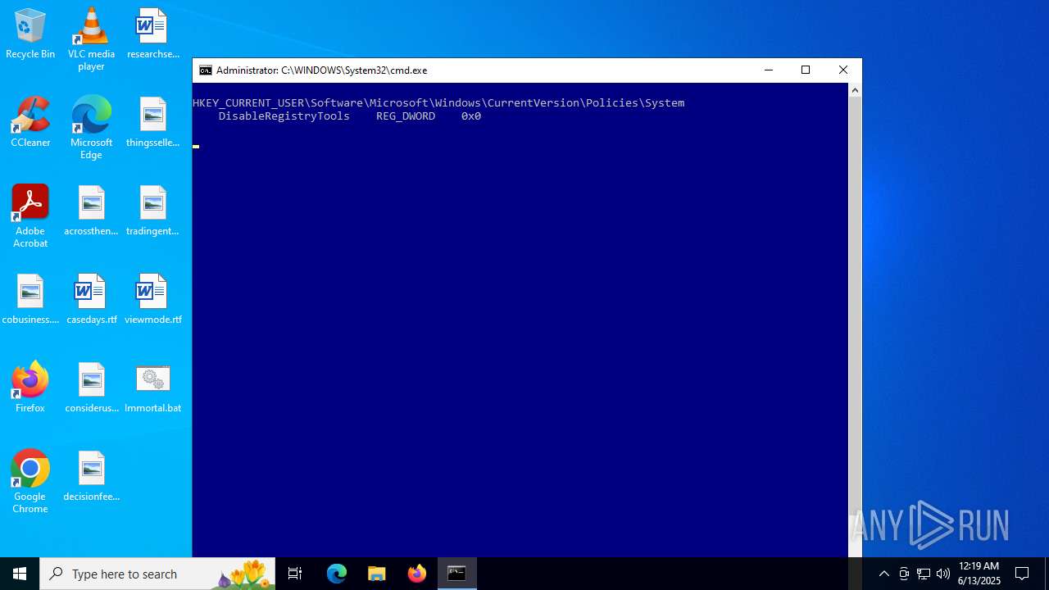Click the 0x0 value text
This screenshot has height=590, width=1049.
[x=471, y=116]
